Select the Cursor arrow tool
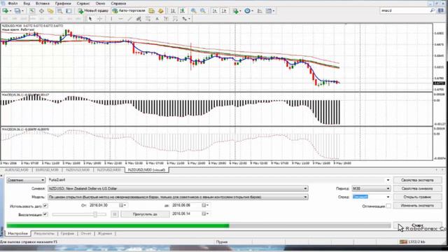This screenshot has height=252, width=448. click(90, 19)
